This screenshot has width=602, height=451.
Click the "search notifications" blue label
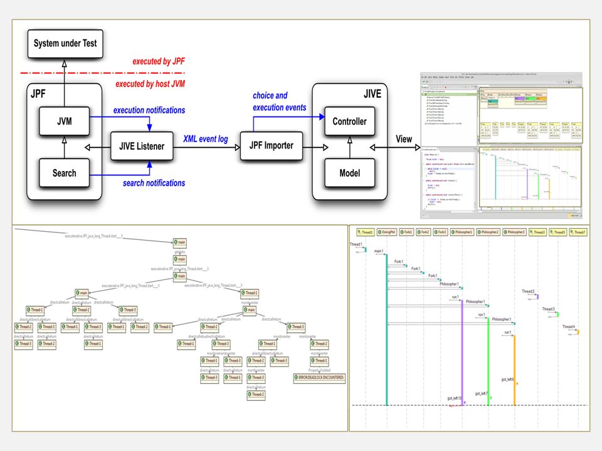pos(154,183)
